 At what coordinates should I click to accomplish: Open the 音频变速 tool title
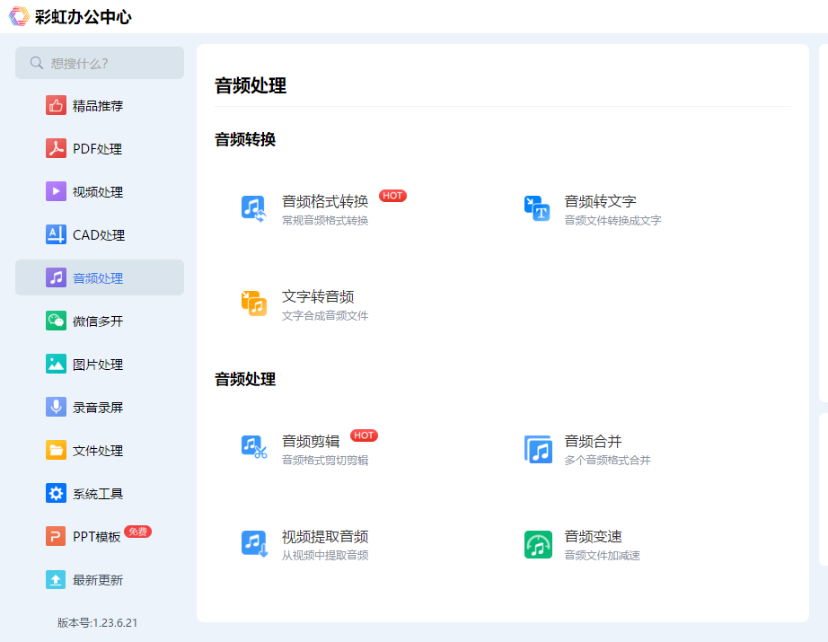coord(593,536)
